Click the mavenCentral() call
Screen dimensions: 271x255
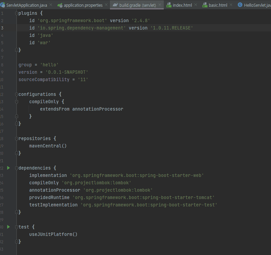(48, 146)
